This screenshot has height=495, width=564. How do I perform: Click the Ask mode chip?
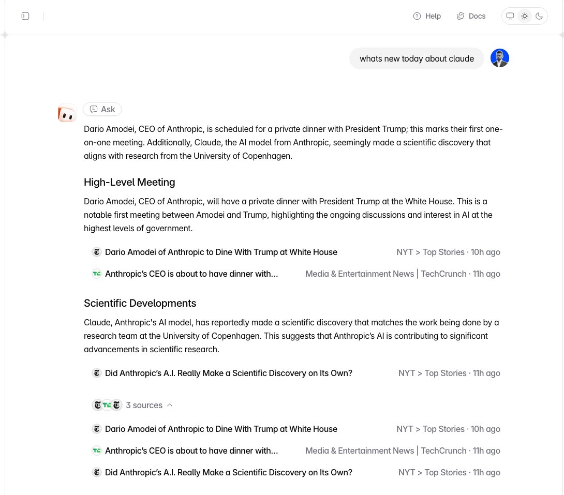(x=102, y=109)
